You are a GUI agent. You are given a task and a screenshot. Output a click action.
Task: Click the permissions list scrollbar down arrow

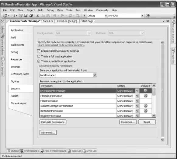click(154, 115)
